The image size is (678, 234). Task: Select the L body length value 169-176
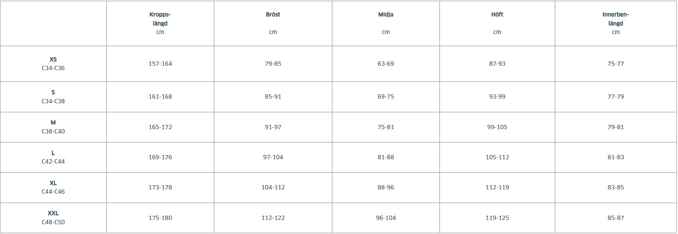160,157
